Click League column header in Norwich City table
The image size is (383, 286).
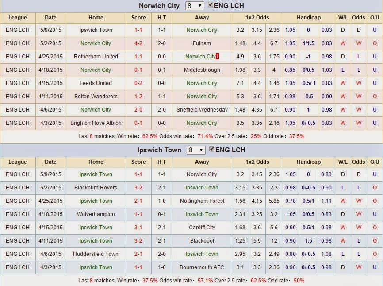click(x=18, y=18)
